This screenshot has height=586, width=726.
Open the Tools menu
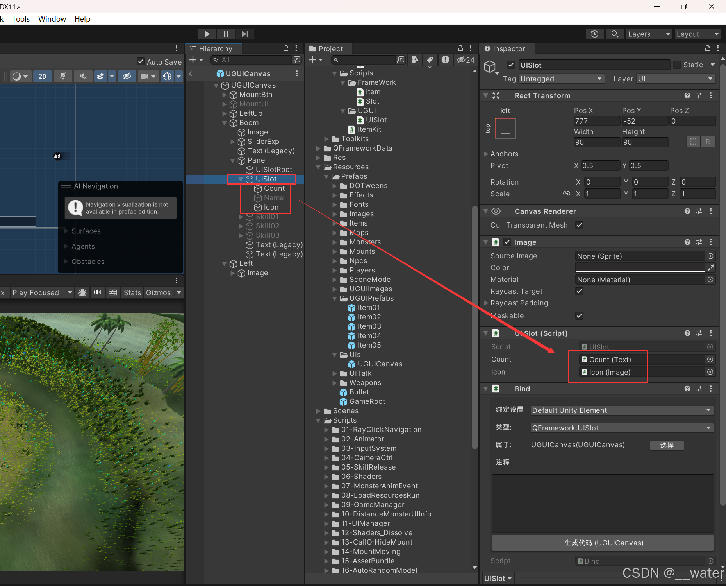(x=21, y=19)
